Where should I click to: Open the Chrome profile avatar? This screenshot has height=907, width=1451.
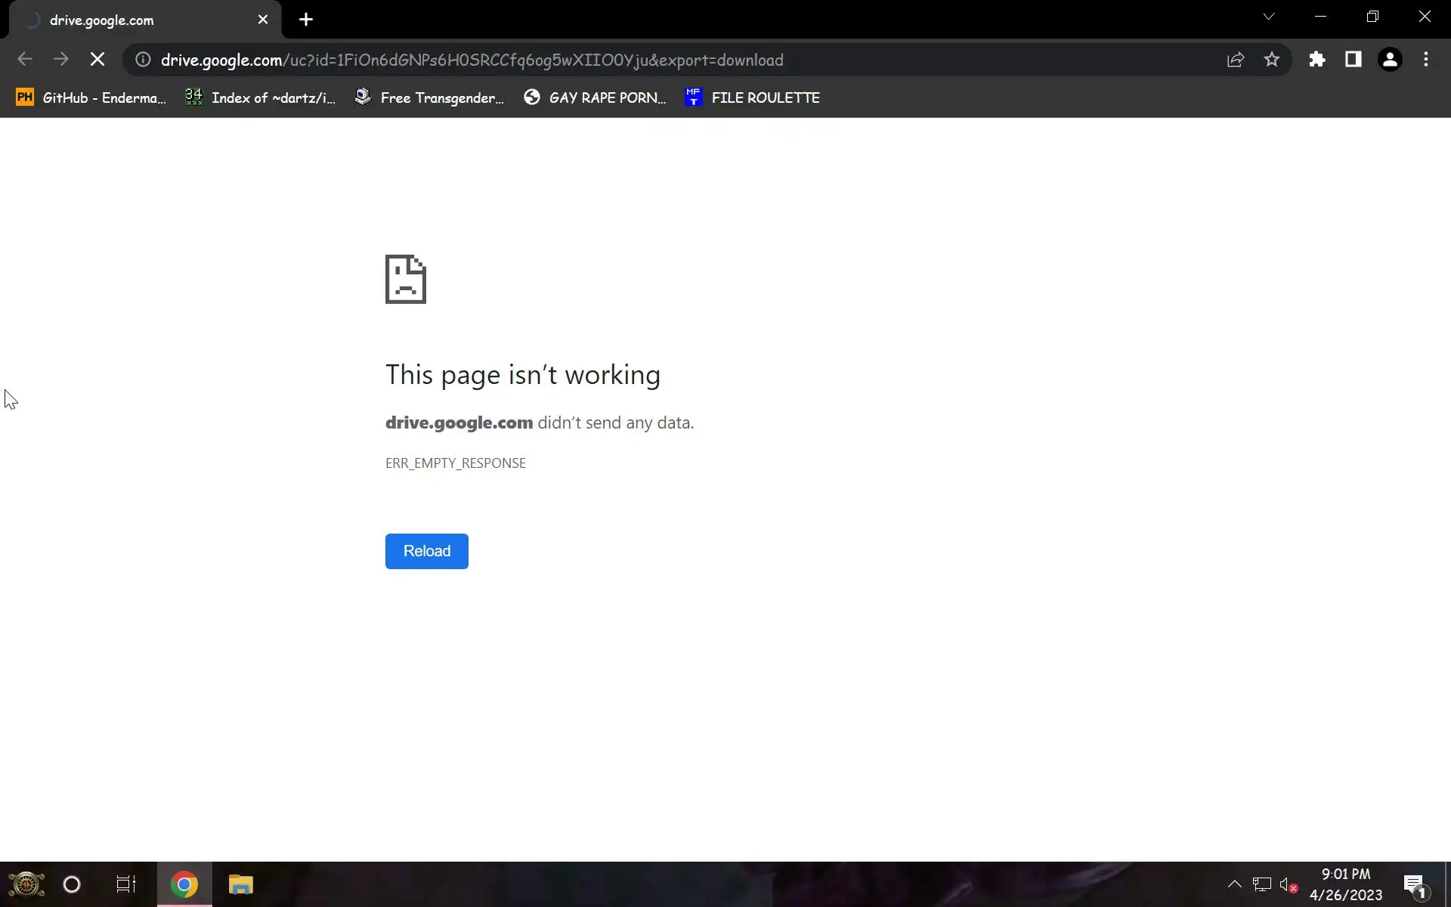click(x=1390, y=60)
